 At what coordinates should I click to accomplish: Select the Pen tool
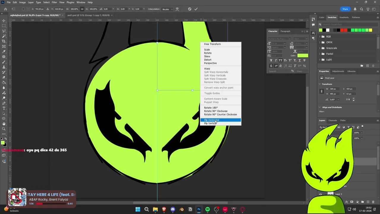[x=4, y=103]
